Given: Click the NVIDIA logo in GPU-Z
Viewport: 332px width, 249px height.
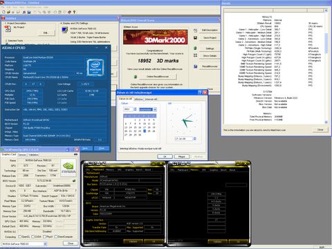Looking at the screenshot, I should tap(68, 167).
